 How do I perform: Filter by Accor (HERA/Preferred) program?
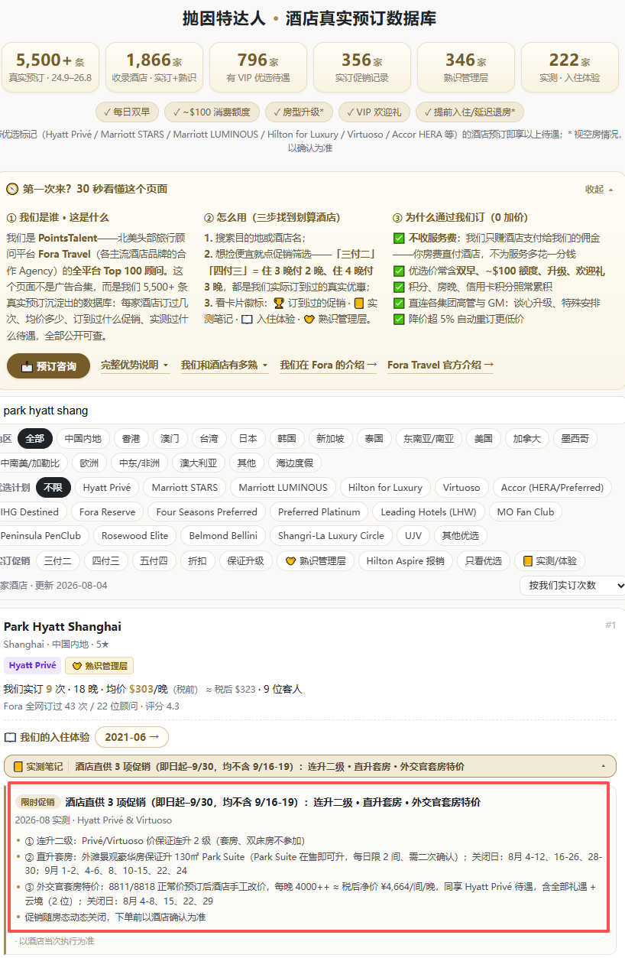click(552, 487)
